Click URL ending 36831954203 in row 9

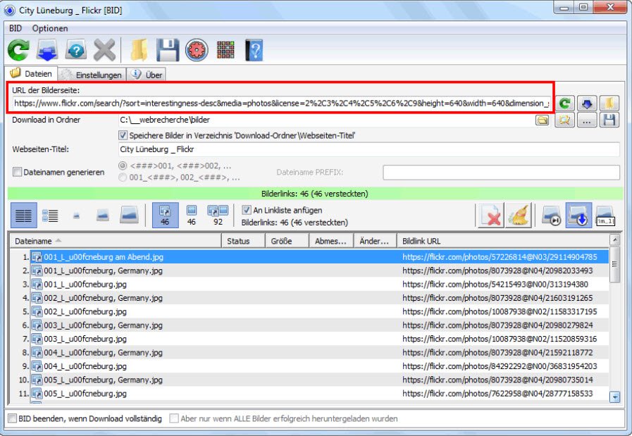click(500, 366)
